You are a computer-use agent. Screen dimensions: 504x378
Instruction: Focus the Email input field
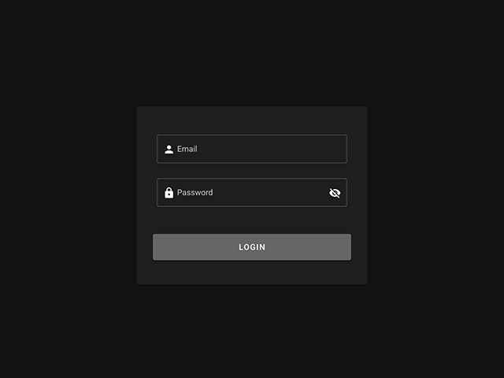252,149
